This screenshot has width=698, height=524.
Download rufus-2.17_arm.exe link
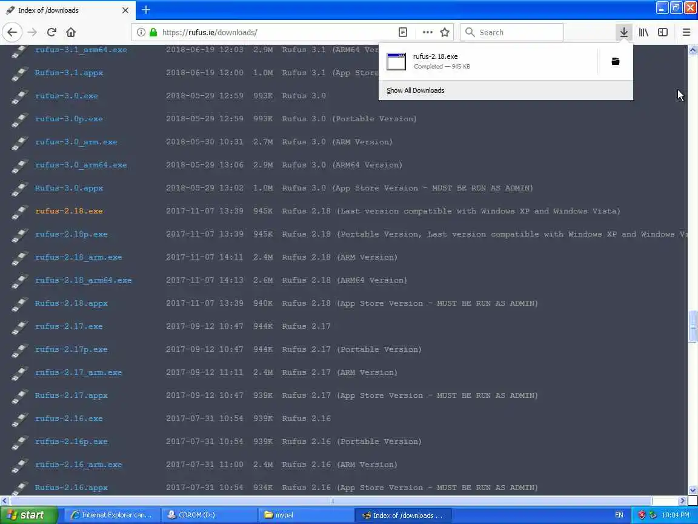click(x=79, y=372)
